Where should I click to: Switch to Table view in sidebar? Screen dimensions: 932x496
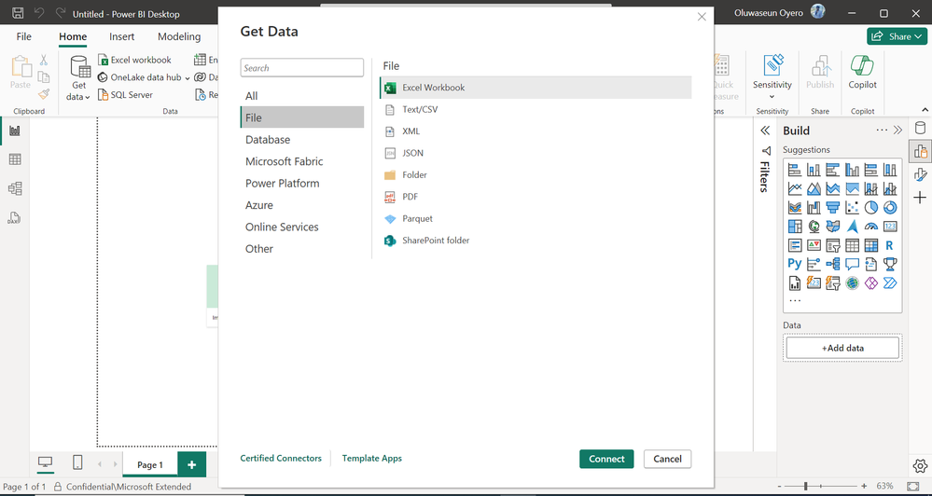(x=15, y=159)
